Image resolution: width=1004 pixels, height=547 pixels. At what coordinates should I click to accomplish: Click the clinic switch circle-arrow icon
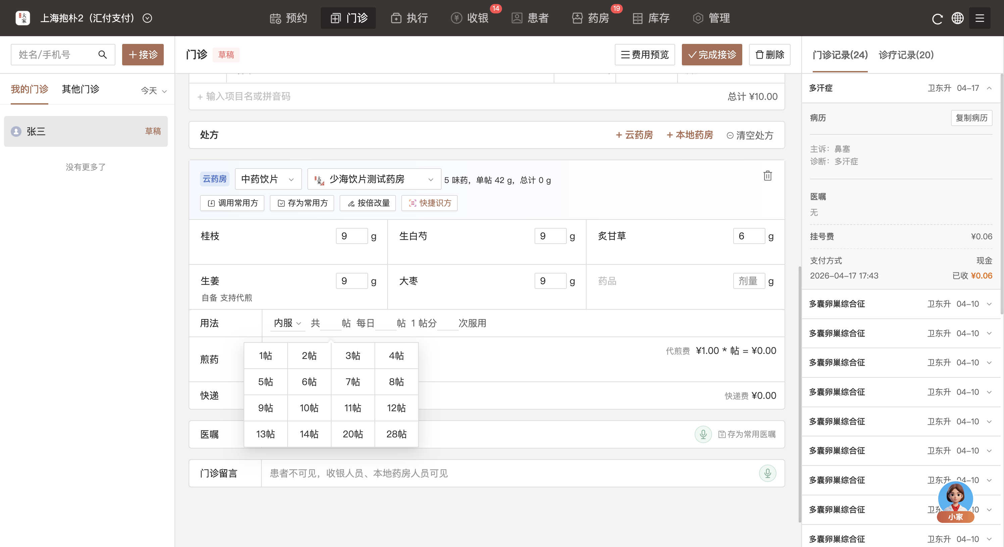[x=147, y=18]
